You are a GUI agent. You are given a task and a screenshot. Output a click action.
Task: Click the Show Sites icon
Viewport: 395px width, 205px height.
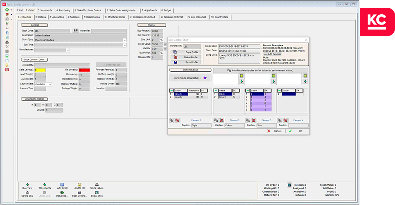click(97, 192)
